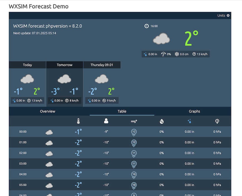Click the wind direction icon beside 13 km/h in current panel
The width and height of the screenshot is (242, 196).
pyautogui.click(x=194, y=54)
